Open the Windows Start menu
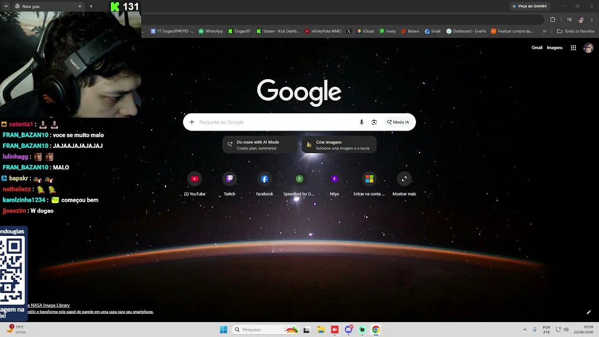This screenshot has height=337, width=599. (223, 330)
